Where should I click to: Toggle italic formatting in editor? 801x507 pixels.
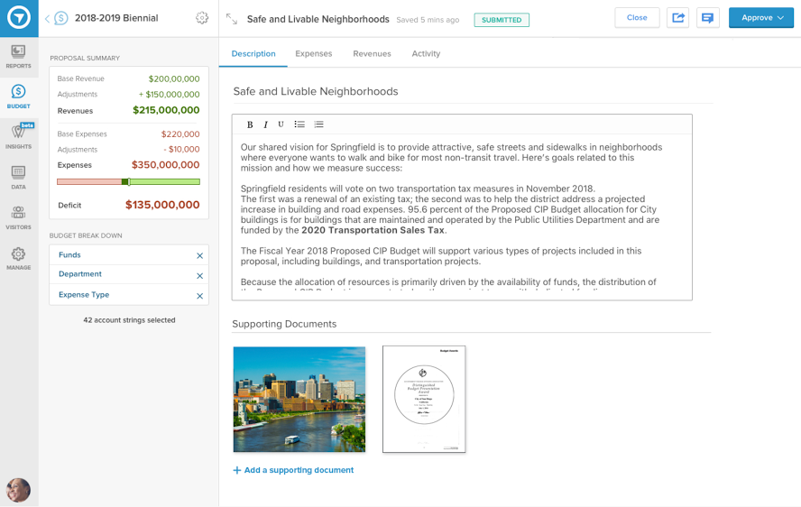click(x=265, y=124)
